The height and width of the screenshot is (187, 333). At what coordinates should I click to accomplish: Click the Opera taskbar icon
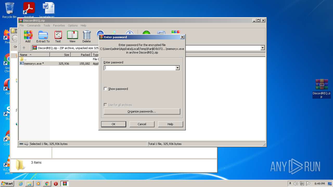coord(56,184)
